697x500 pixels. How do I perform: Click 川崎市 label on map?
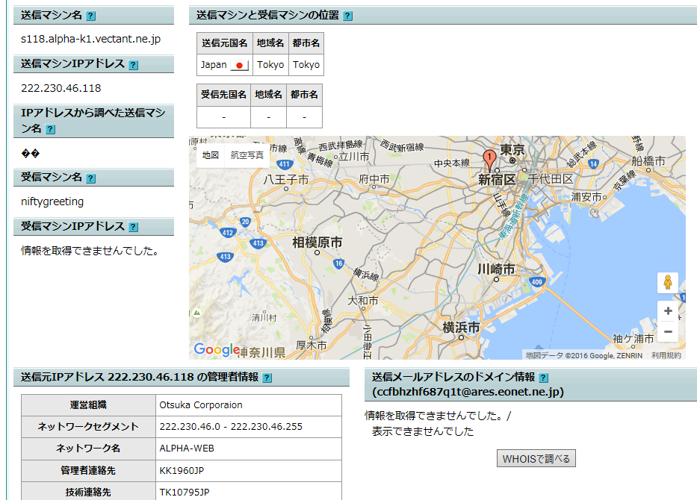click(496, 269)
